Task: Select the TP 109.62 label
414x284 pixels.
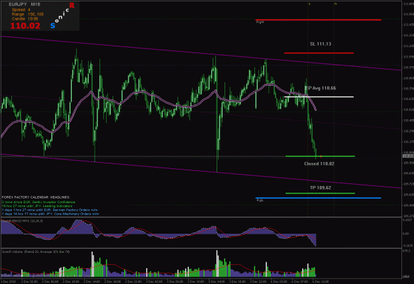Action: (320, 187)
